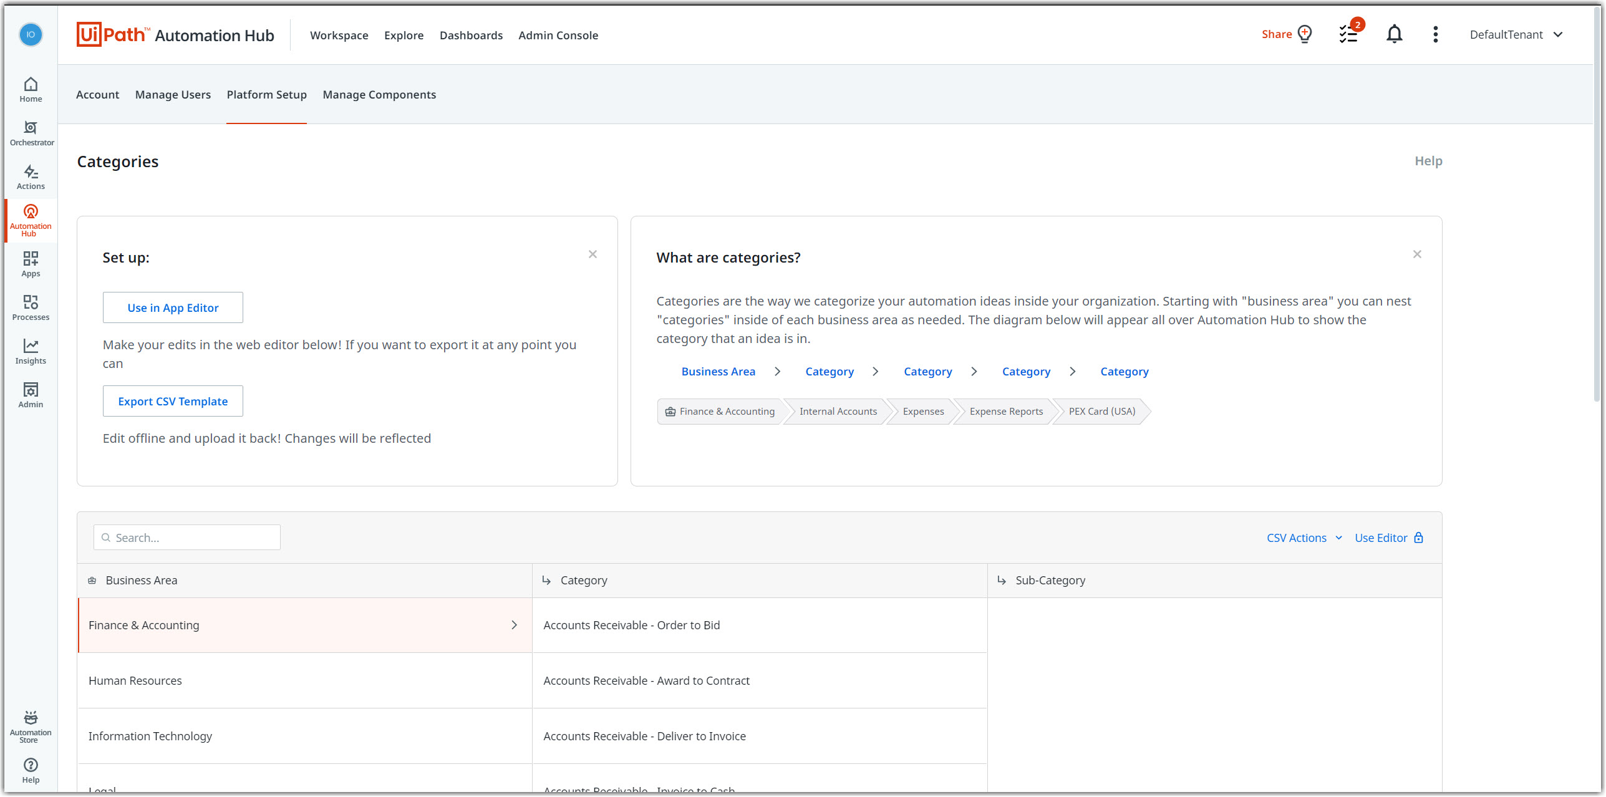Close the Set up panel
The image size is (1606, 797).
tap(593, 254)
